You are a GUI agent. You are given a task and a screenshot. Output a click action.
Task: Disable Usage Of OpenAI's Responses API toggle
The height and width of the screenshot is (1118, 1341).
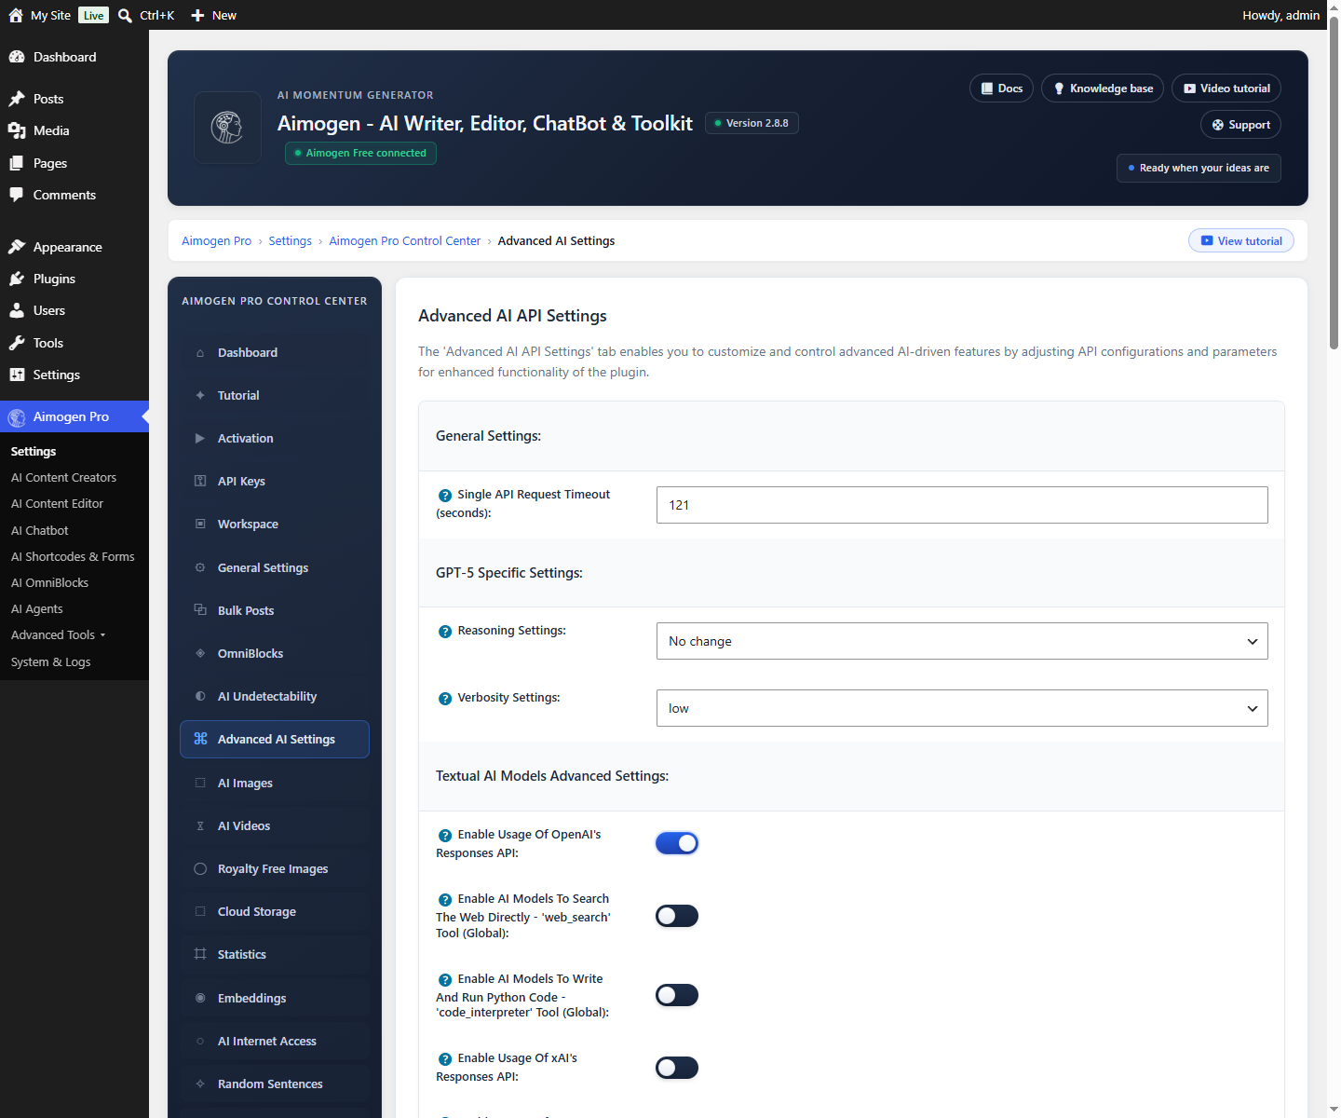(677, 843)
